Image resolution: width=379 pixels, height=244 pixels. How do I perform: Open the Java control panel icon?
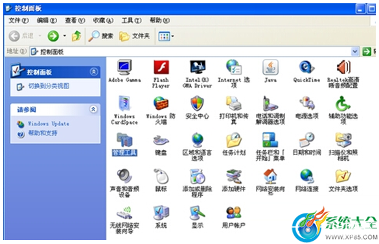point(270,67)
